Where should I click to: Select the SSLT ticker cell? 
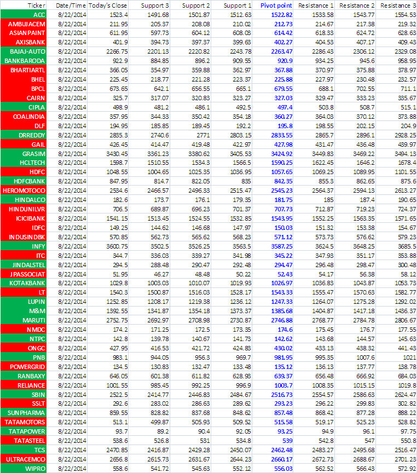tap(24, 403)
